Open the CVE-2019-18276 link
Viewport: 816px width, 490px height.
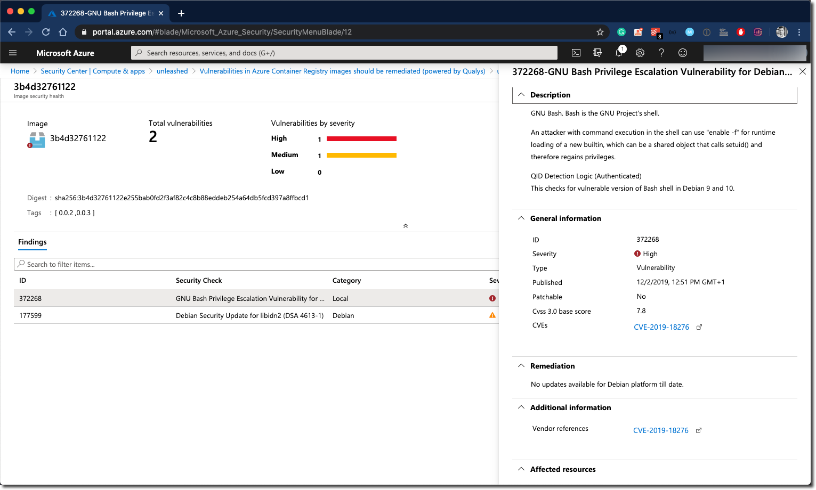(662, 326)
